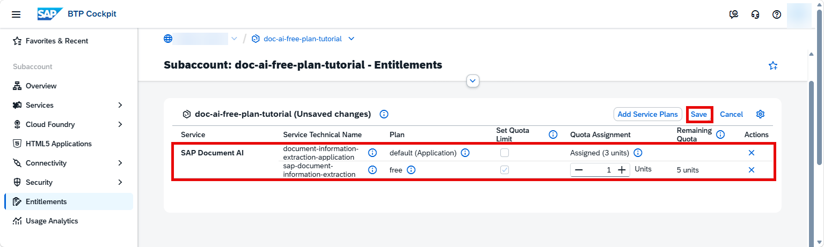
Task: Open the help question mark icon
Action: (776, 14)
